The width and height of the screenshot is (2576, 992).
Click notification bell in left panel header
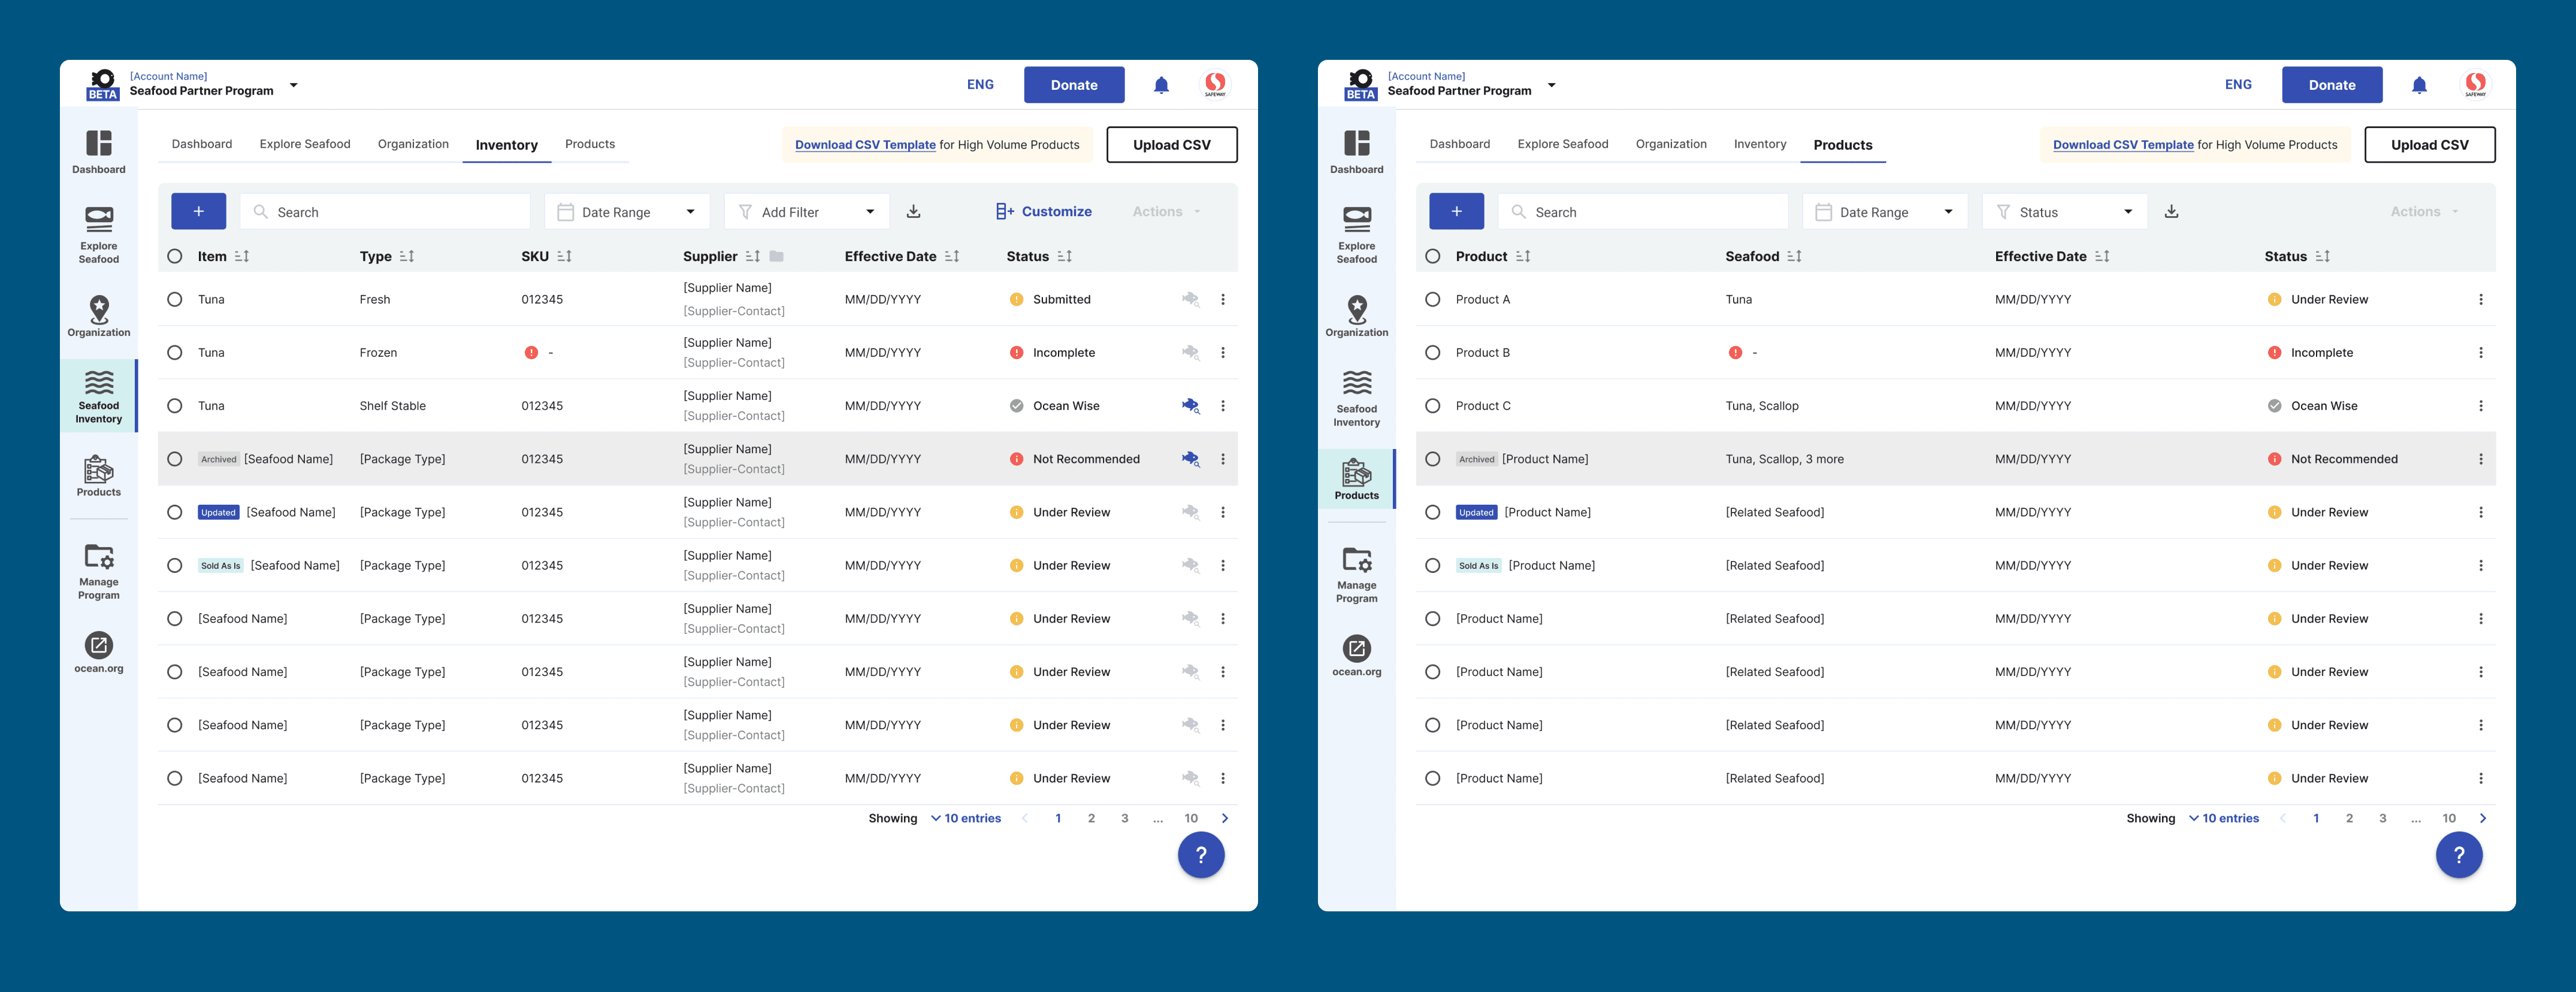[1161, 86]
